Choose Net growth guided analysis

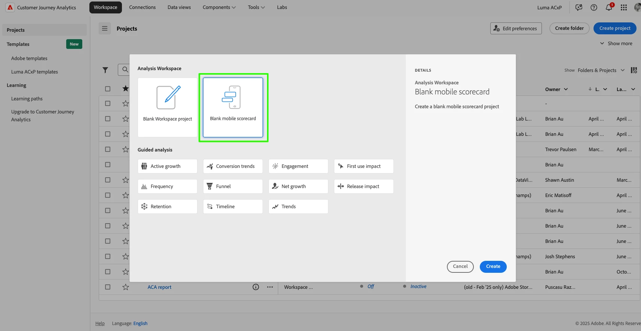(x=298, y=187)
